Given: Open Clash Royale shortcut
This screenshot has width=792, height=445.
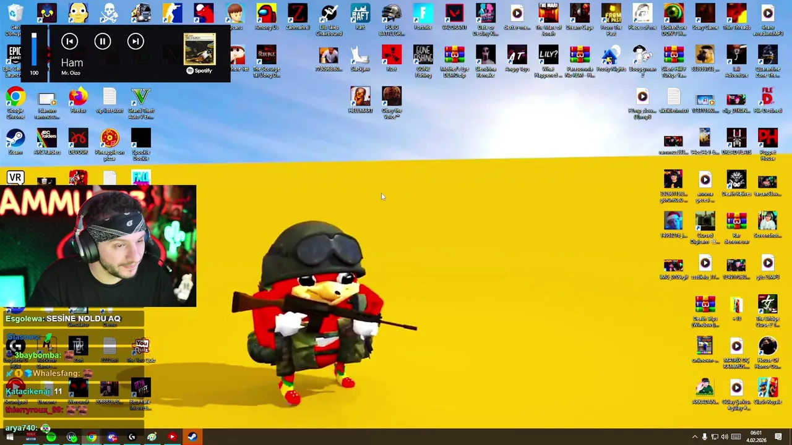Looking at the screenshot, I should coord(768,391).
